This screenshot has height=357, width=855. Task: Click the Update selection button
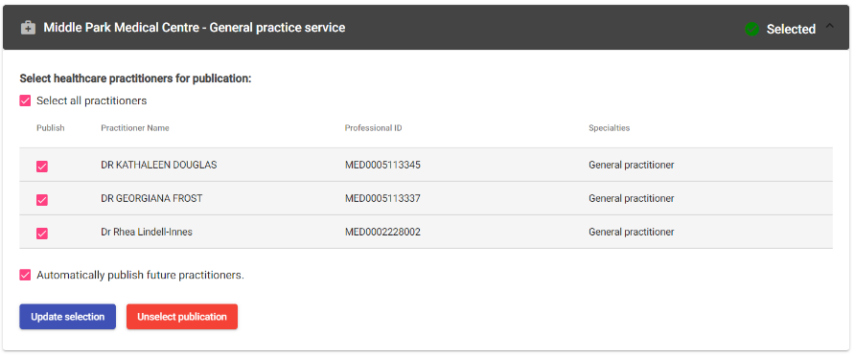(68, 317)
